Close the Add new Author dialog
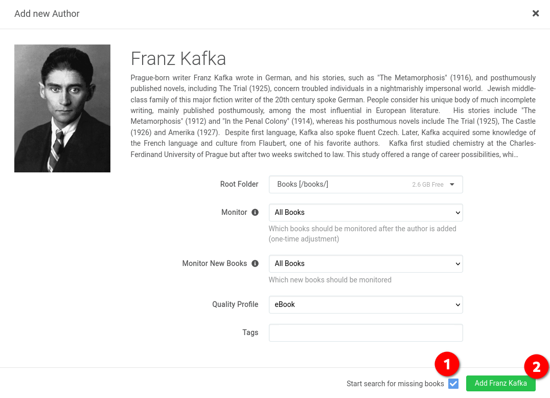The width and height of the screenshot is (550, 398). point(535,13)
